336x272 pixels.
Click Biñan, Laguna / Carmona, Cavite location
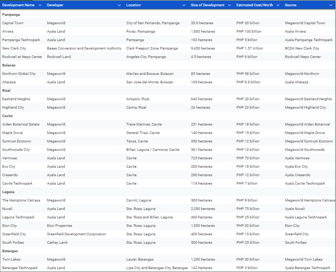click(153, 150)
